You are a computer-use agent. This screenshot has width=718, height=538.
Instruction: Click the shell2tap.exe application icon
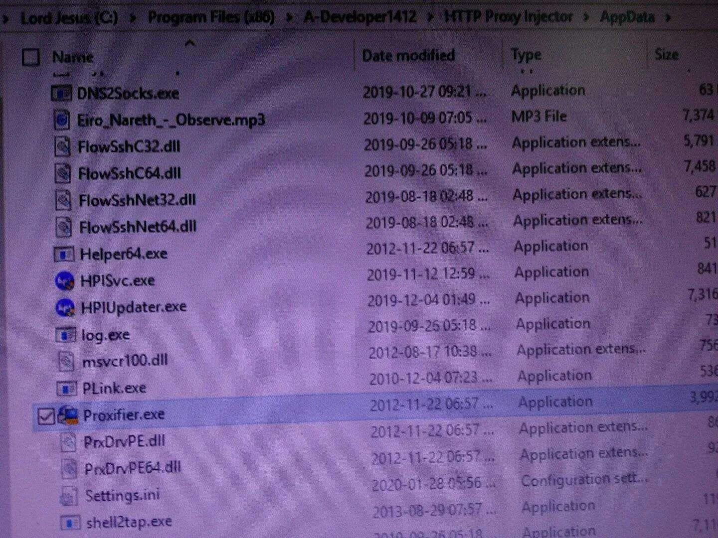tap(70, 523)
